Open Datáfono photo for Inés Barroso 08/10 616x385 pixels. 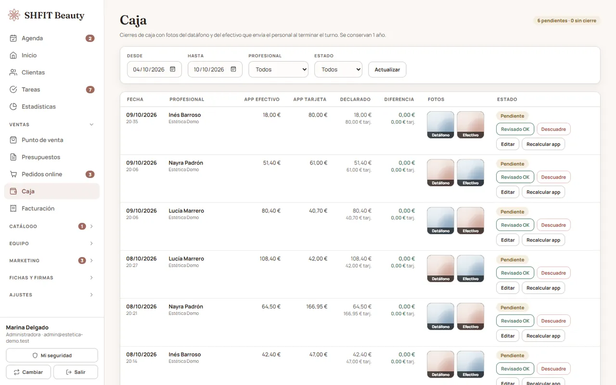pyautogui.click(x=440, y=364)
